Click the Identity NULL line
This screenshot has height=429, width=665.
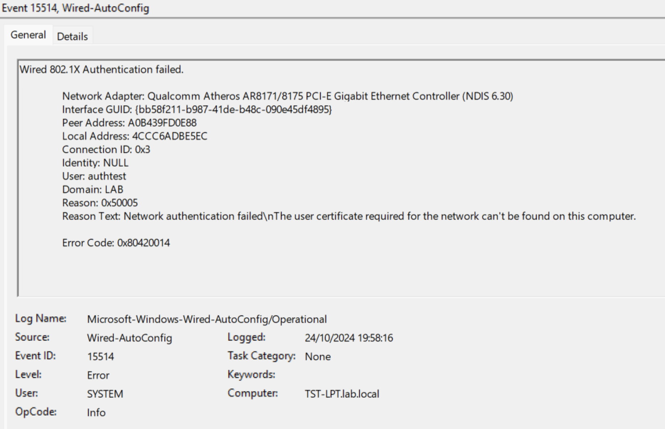[95, 163]
